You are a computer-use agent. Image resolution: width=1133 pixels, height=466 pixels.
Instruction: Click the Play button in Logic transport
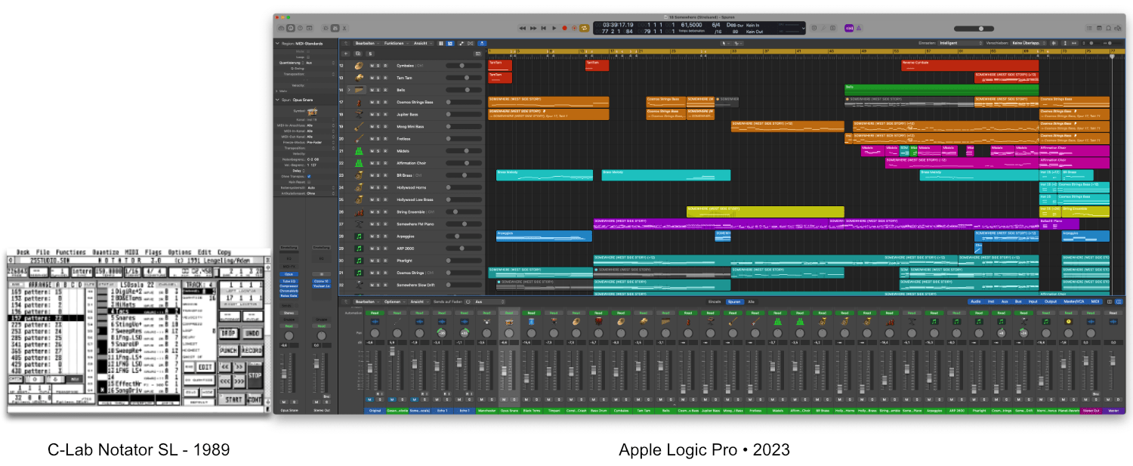pyautogui.click(x=554, y=28)
